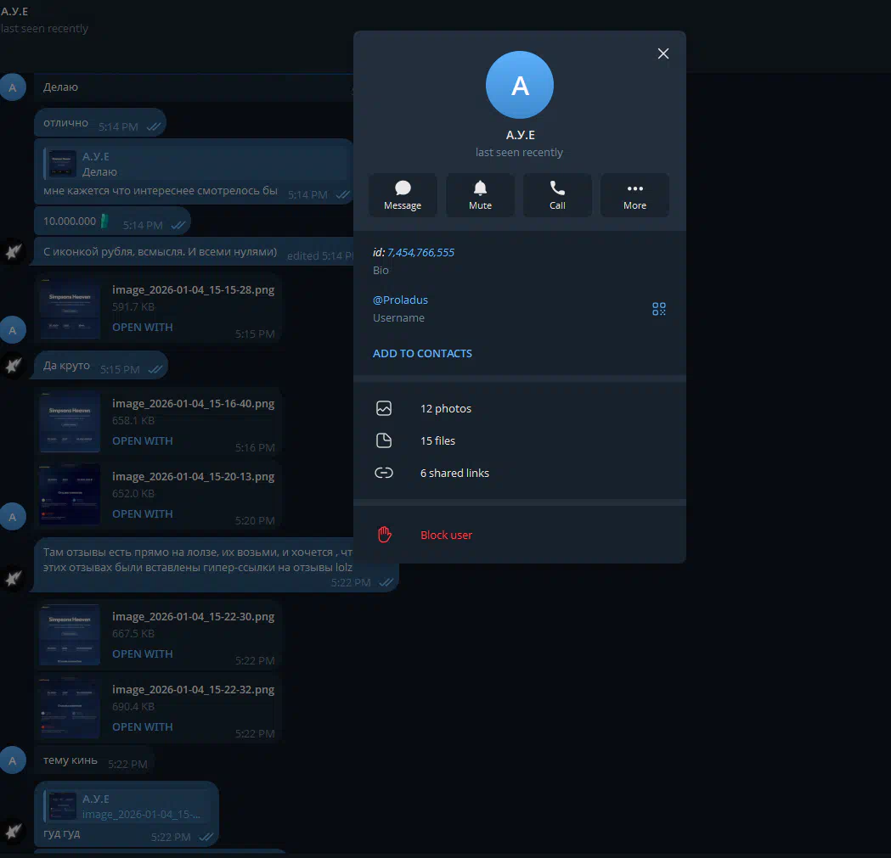
Task: Show the QR code for username
Action: [x=659, y=309]
